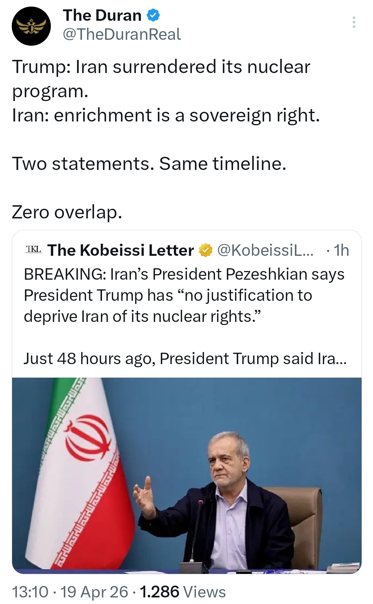Click "Trump: Iran surrendered its nuclear program" text

point(161,79)
